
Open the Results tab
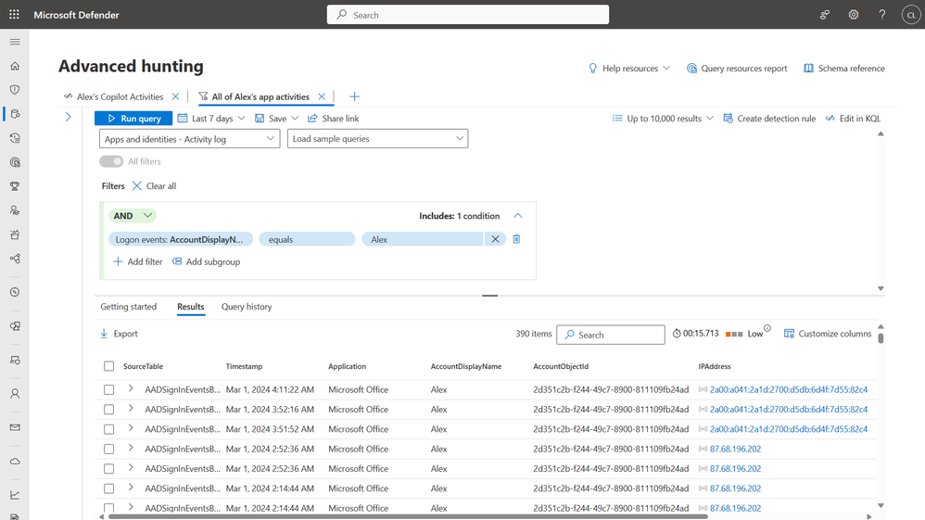(191, 306)
